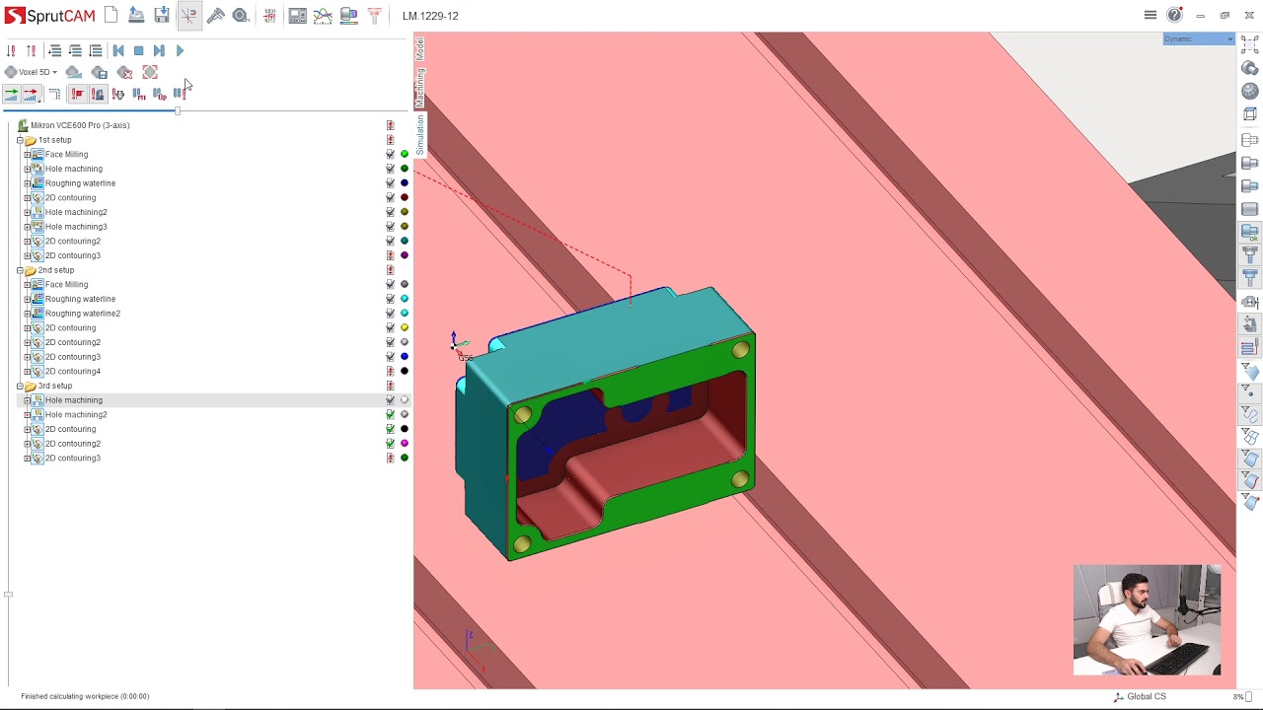Click the zoom to fit view icon
Image resolution: width=1263 pixels, height=710 pixels.
click(1250, 45)
